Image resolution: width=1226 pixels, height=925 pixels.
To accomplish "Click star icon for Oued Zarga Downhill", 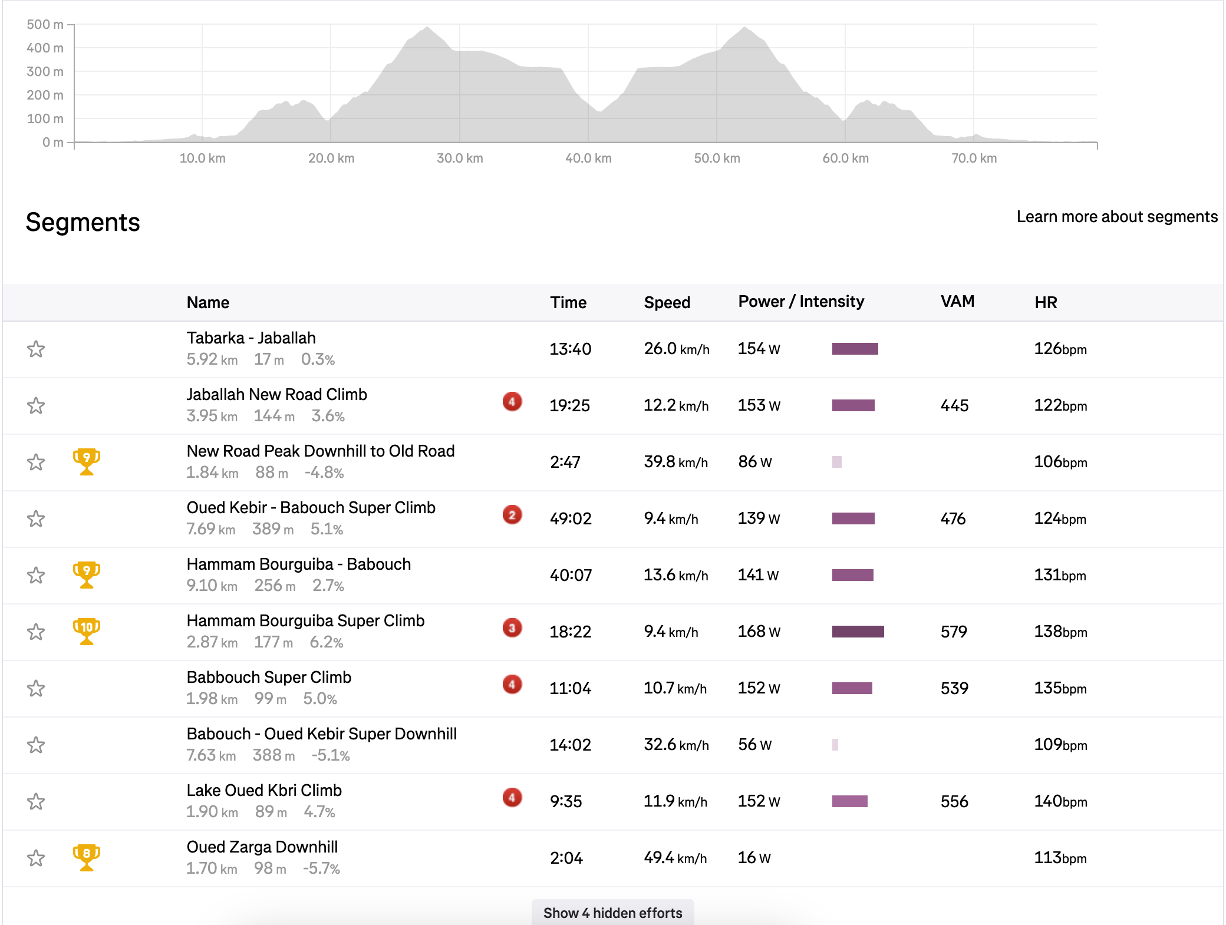I will point(36,858).
